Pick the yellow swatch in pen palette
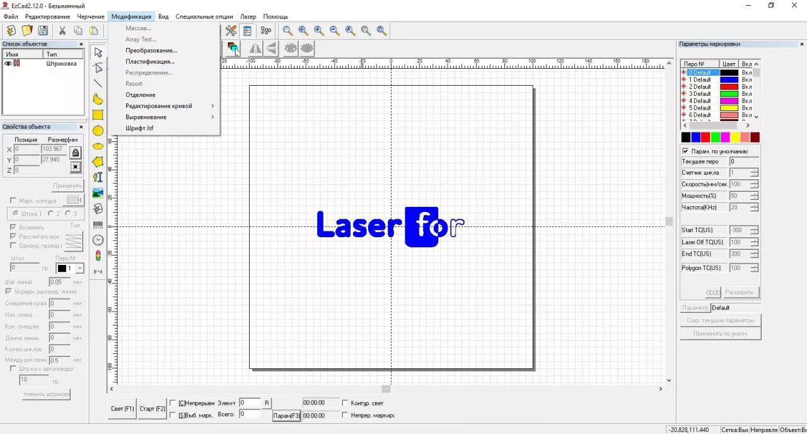Viewport: 807px width, 434px height. click(735, 137)
